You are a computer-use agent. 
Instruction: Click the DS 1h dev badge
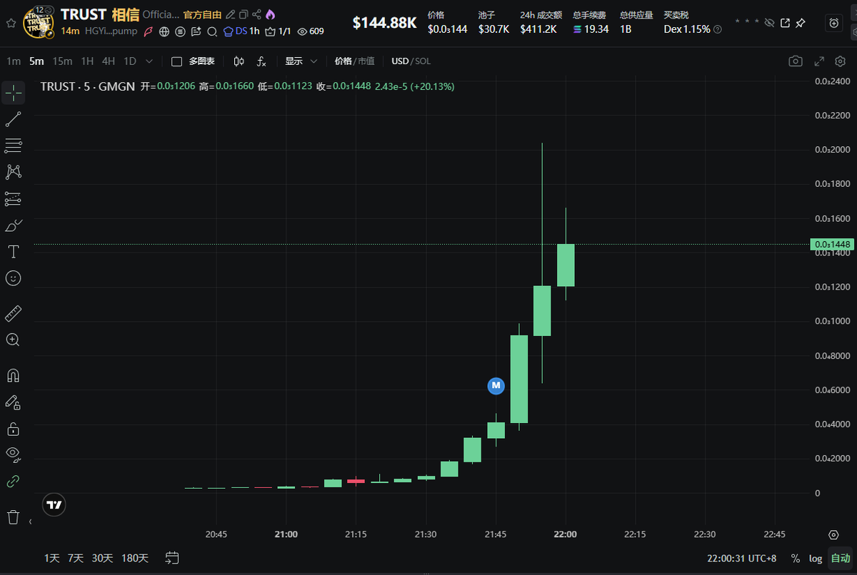pyautogui.click(x=241, y=31)
